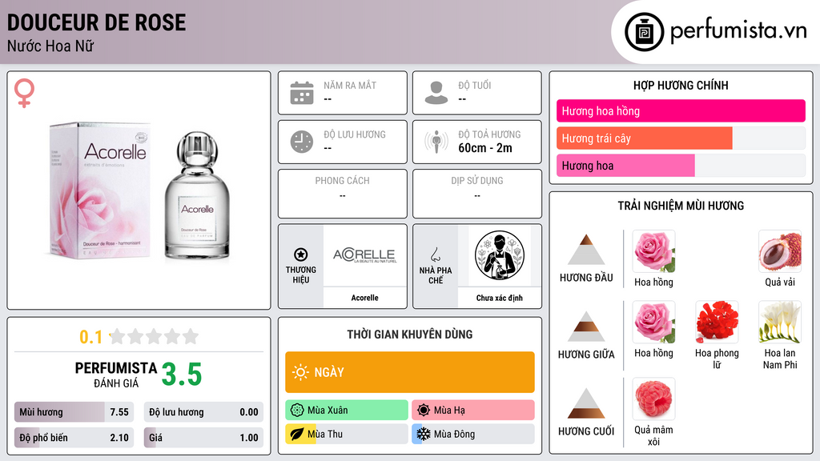Select the Mùa Hạ season bar
The height and width of the screenshot is (461, 820).
473,411
